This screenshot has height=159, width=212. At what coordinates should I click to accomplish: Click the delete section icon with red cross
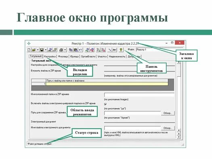(x=92, y=50)
